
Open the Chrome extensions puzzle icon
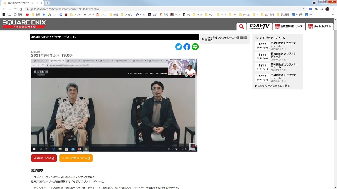(316, 9)
